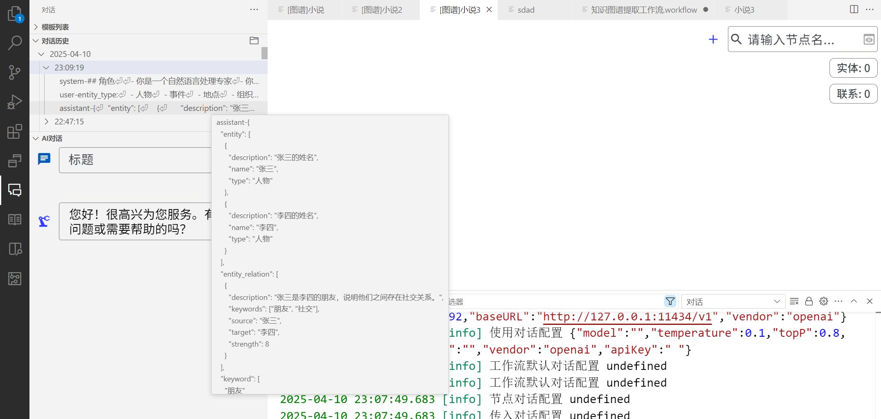The width and height of the screenshot is (881, 419).
Task: Switch to 知识图谱提取工作流.workflow tab
Action: coord(643,10)
